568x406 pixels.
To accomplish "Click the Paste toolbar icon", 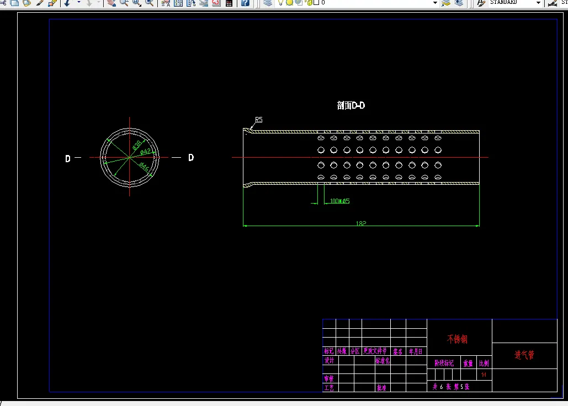I will coord(27,3).
